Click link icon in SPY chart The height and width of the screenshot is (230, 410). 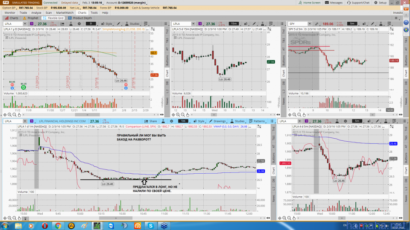point(316,24)
